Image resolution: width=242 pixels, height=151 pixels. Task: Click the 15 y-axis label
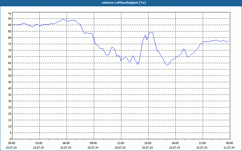[10, 120]
